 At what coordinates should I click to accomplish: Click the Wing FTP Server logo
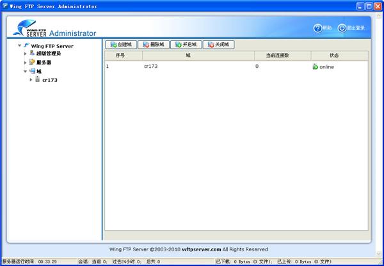click(x=29, y=28)
